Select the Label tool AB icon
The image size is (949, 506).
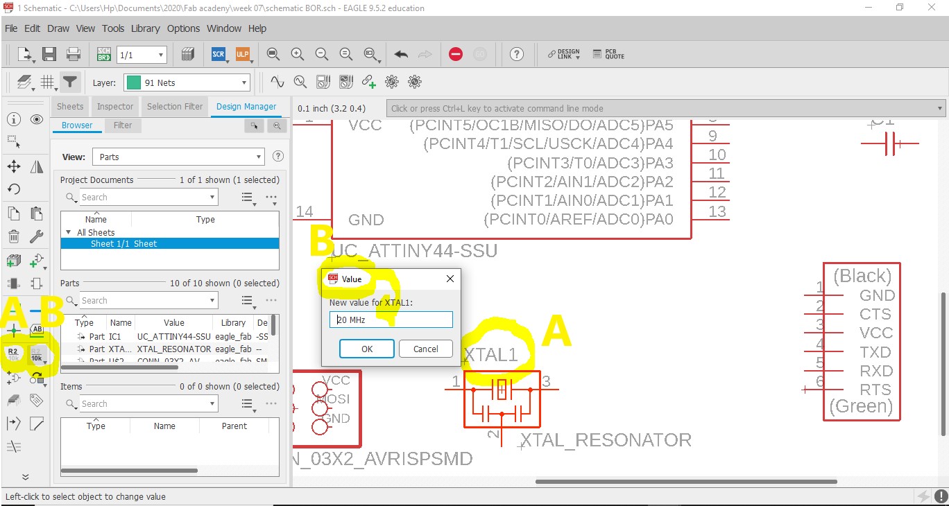(x=37, y=330)
